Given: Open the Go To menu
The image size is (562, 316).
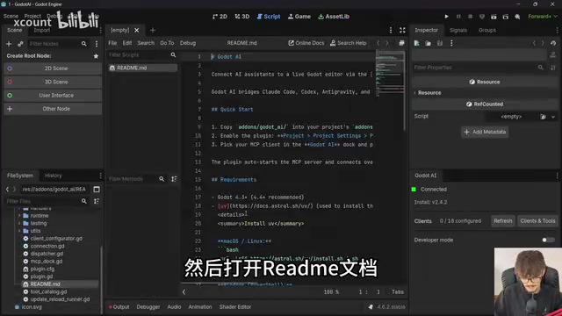Looking at the screenshot, I should click(167, 43).
